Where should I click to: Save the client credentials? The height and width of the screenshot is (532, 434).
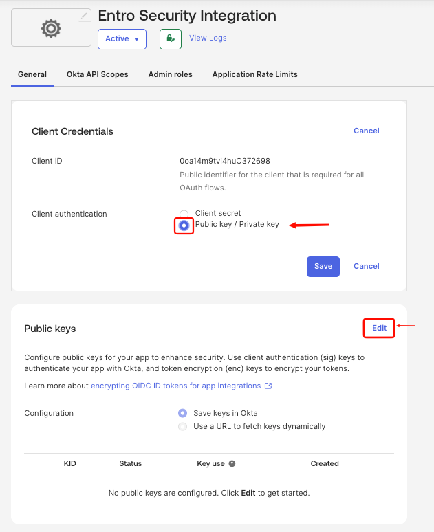323,266
